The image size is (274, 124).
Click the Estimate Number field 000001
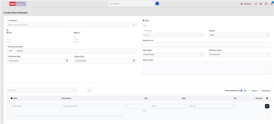coord(76,51)
